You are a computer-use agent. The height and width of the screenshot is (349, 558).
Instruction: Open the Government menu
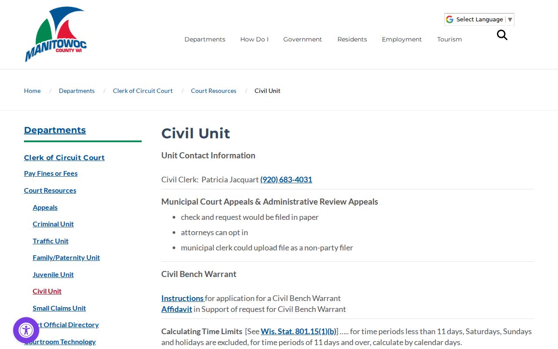pyautogui.click(x=303, y=39)
